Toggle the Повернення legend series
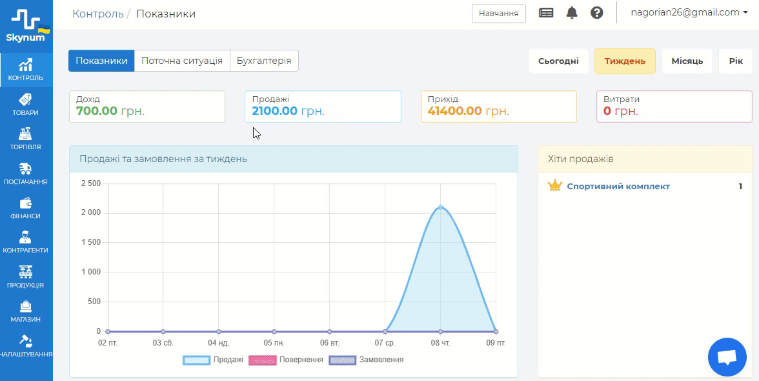Viewport: 759px width, 381px height. (285, 360)
